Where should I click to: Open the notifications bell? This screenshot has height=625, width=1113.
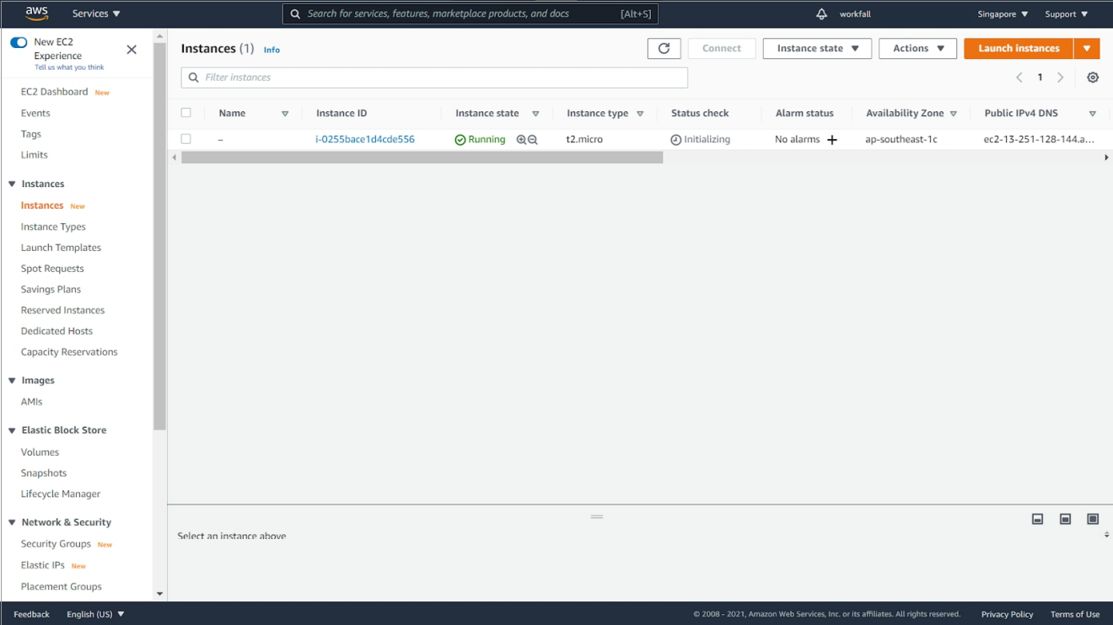click(821, 14)
